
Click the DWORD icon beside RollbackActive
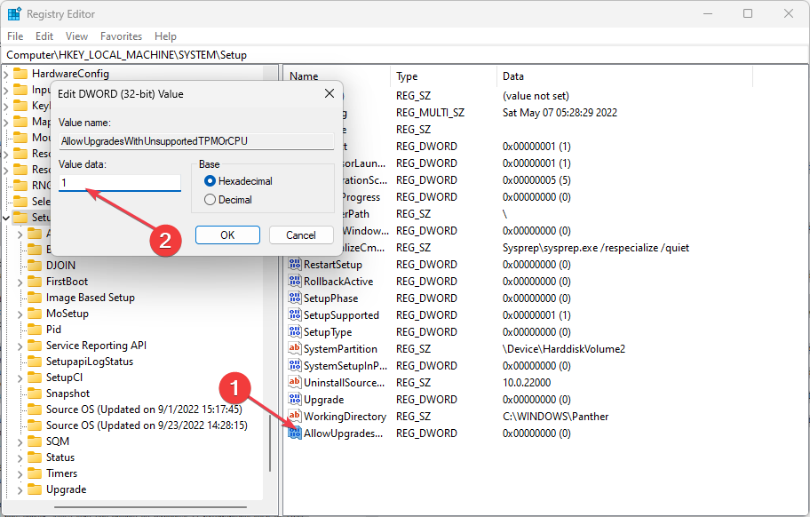pyautogui.click(x=294, y=281)
